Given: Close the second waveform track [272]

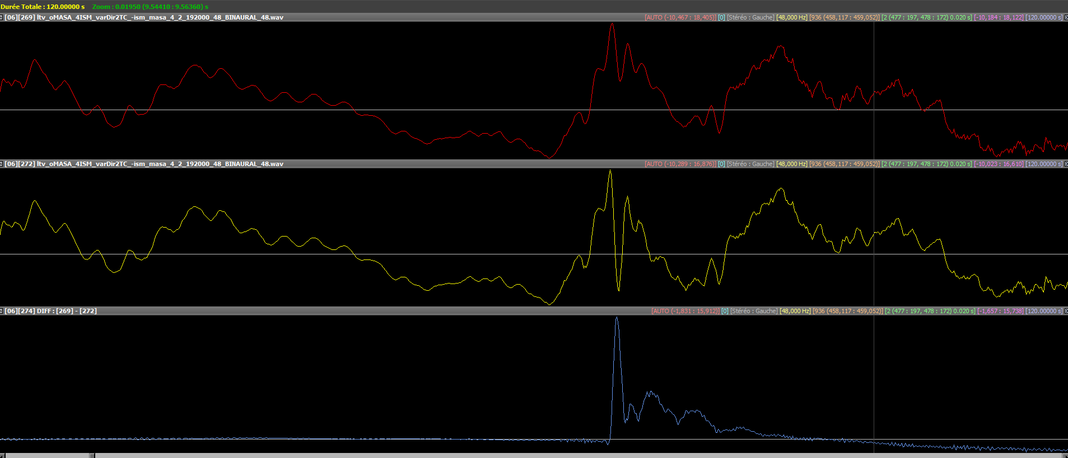Looking at the screenshot, I should pyautogui.click(x=1065, y=164).
